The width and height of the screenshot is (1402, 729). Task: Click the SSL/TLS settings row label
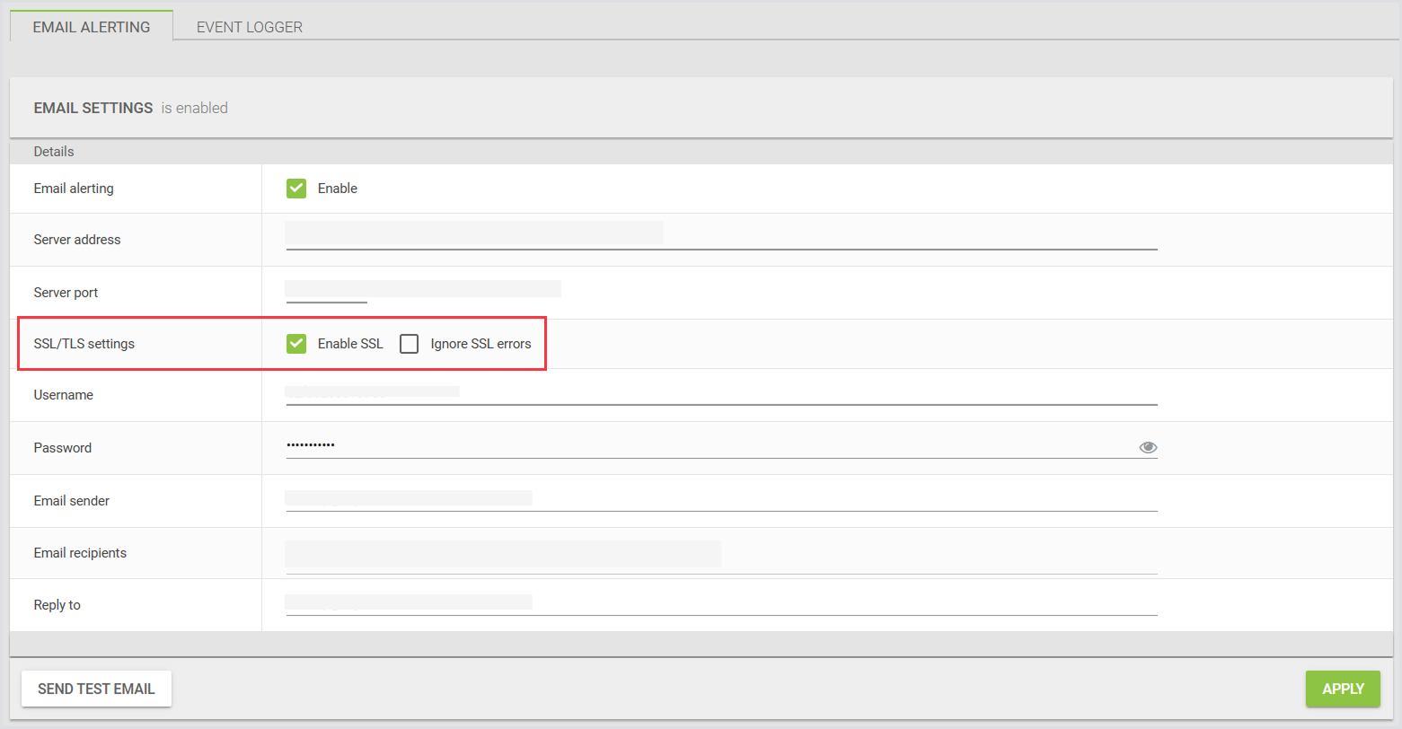point(84,344)
